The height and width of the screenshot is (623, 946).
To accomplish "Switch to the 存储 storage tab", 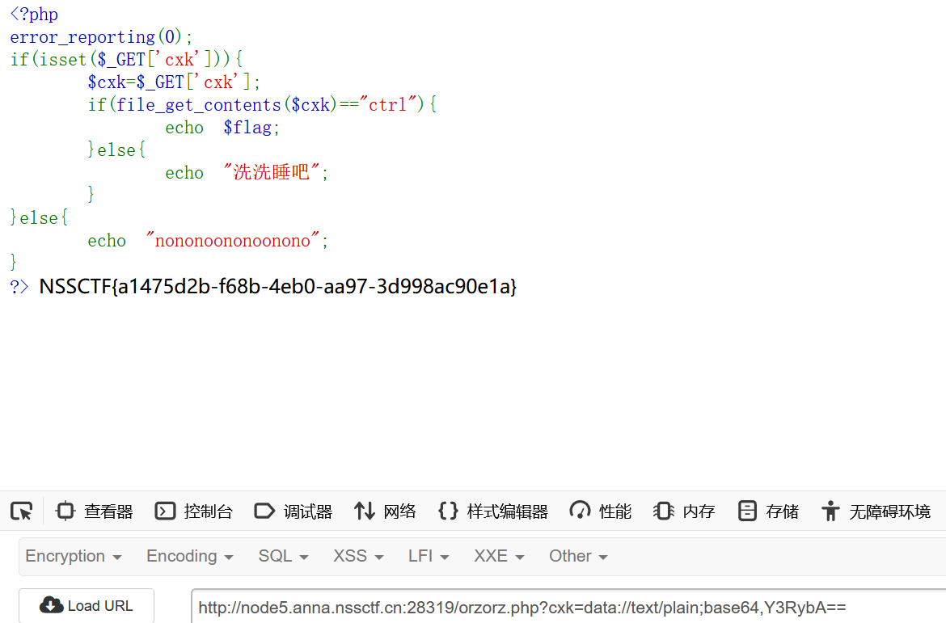I will click(x=769, y=511).
